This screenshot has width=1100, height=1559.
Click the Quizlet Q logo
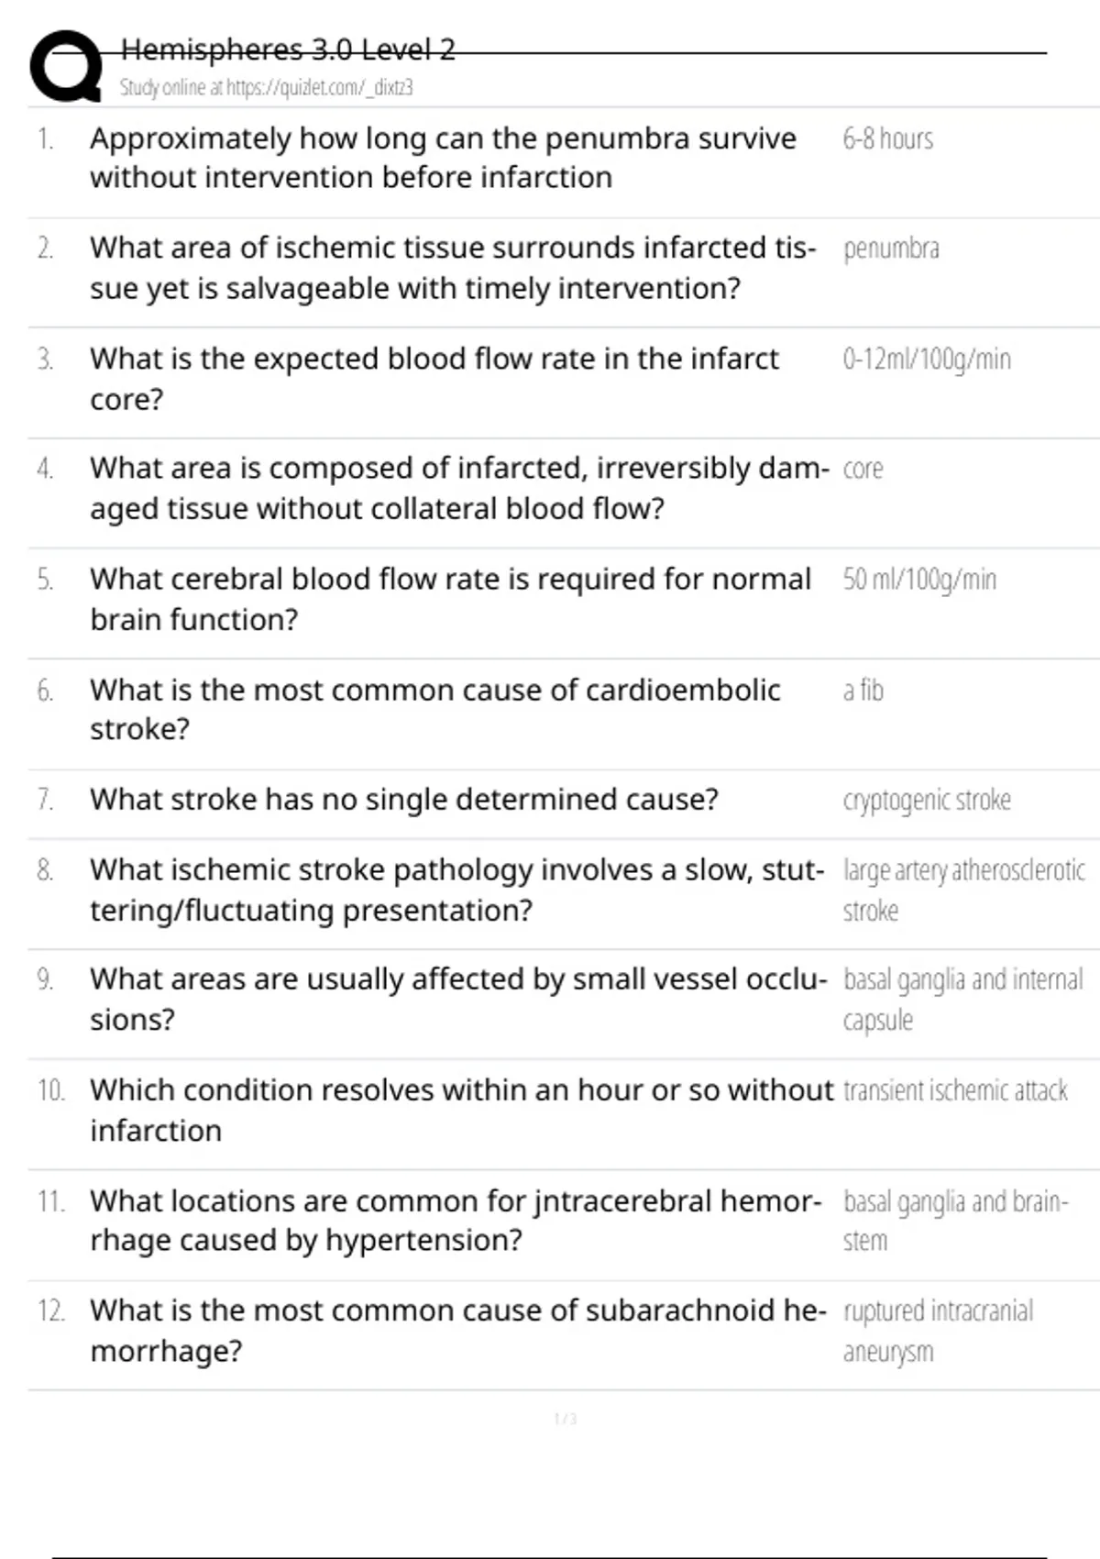pos(66,66)
